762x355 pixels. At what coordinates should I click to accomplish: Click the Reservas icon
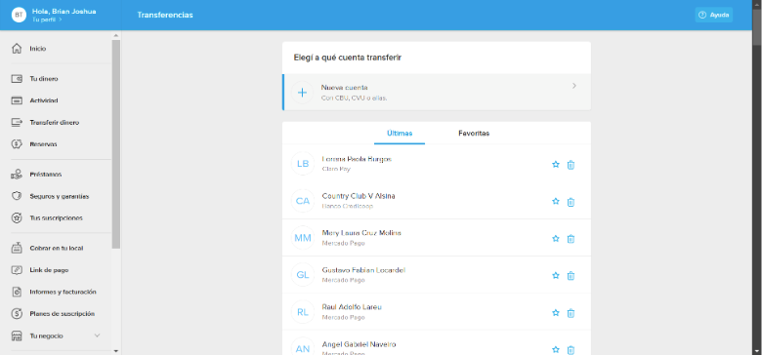pos(17,144)
